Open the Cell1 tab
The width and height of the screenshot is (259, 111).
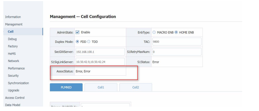[101, 87]
